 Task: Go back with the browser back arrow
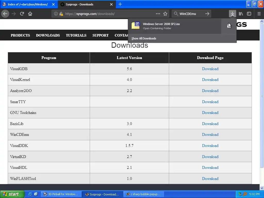click(5, 14)
